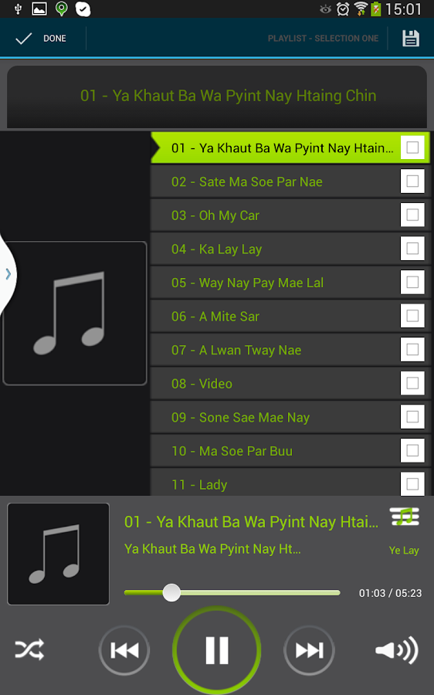Save the playlist with the floppy disk icon
Image resolution: width=434 pixels, height=695 pixels.
(x=411, y=39)
